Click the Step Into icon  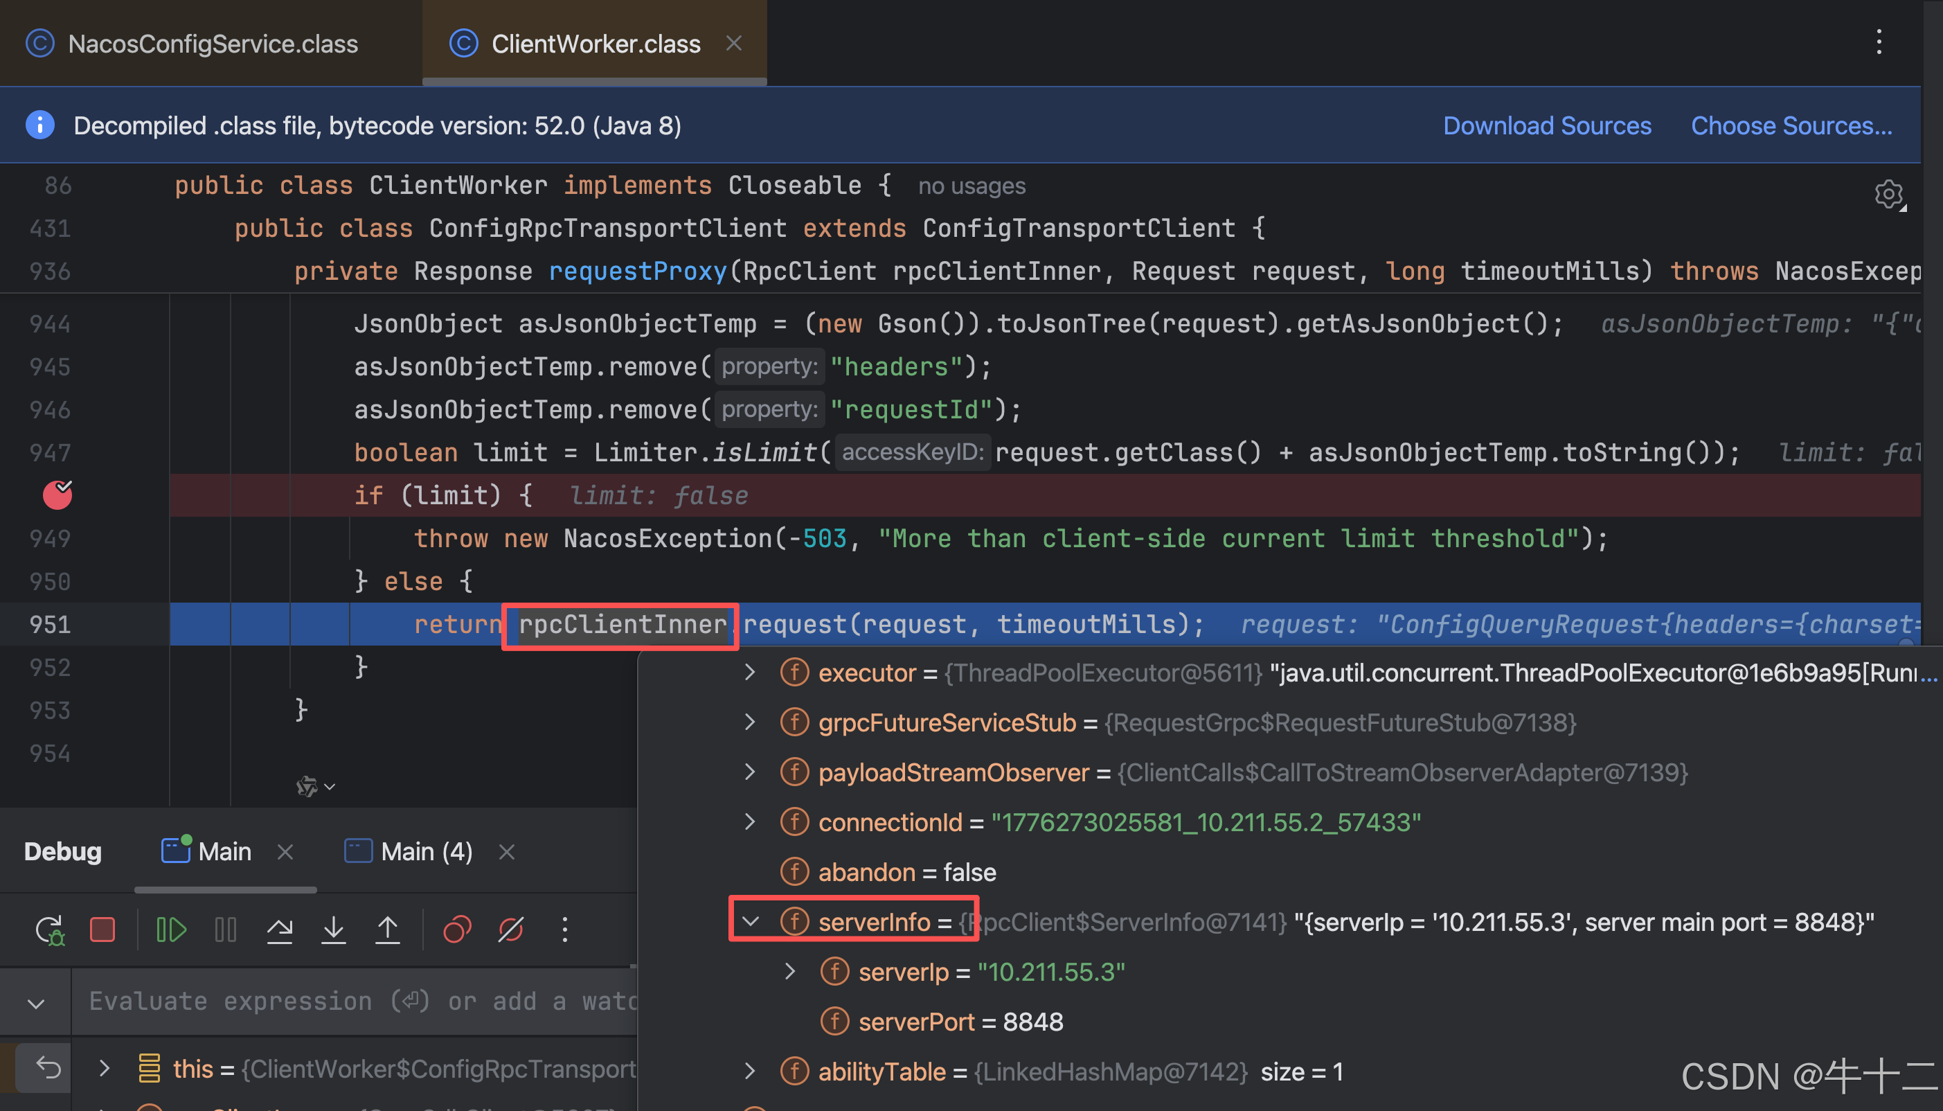pyautogui.click(x=333, y=930)
